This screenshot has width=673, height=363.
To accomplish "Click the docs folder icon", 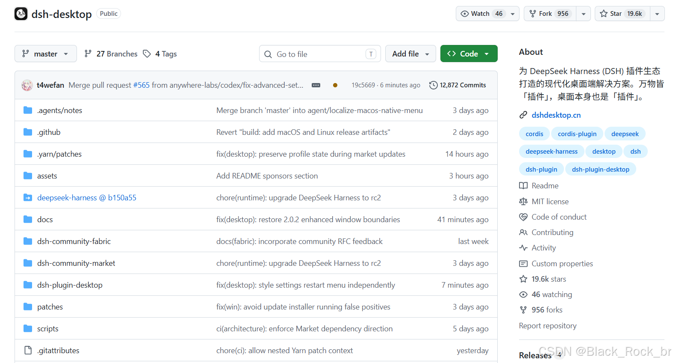I will coord(28,220).
